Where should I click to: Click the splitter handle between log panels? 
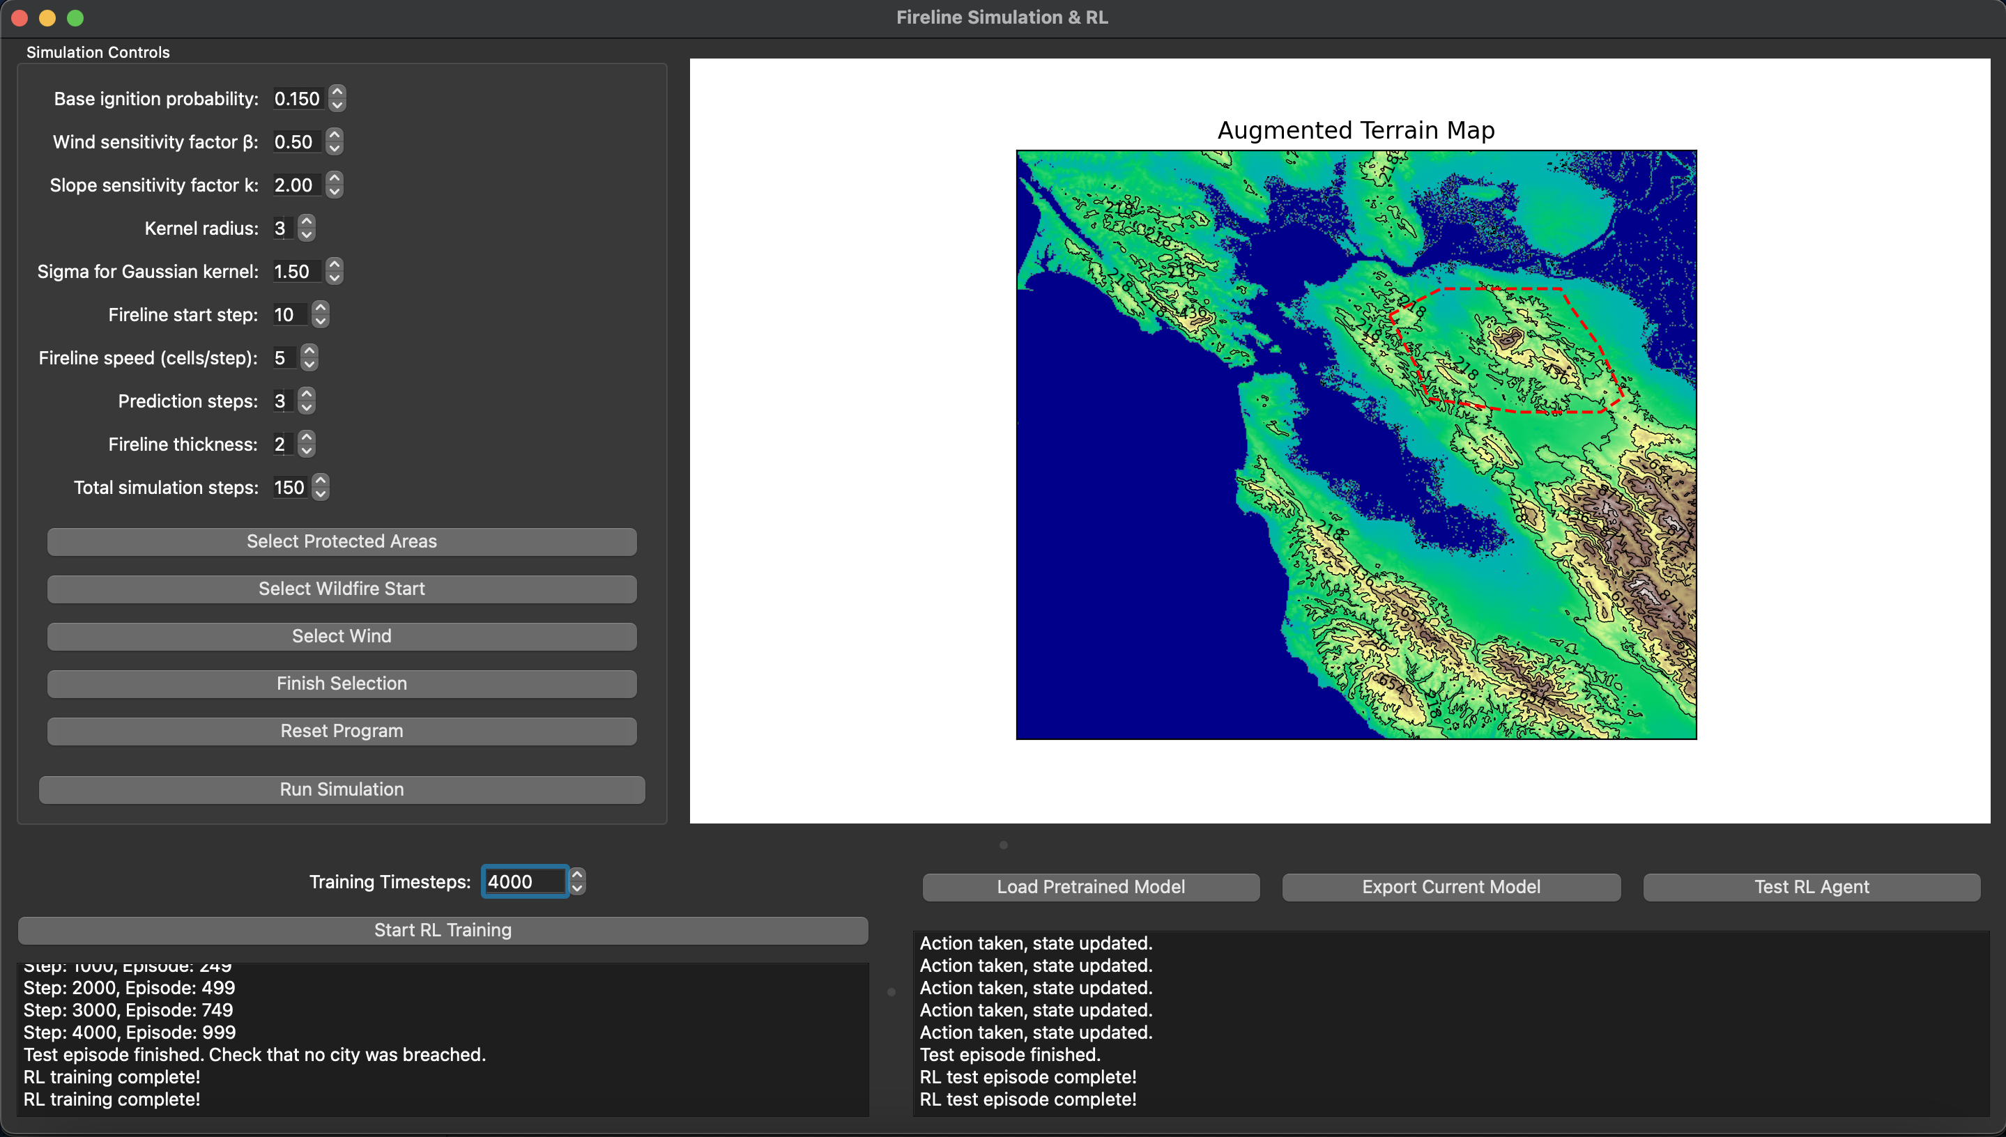(891, 992)
